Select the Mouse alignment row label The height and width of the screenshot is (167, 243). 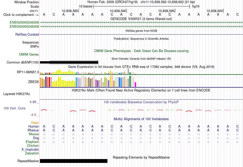tap(34, 134)
